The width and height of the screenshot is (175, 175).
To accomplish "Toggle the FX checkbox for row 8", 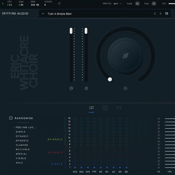I will [159, 145].
